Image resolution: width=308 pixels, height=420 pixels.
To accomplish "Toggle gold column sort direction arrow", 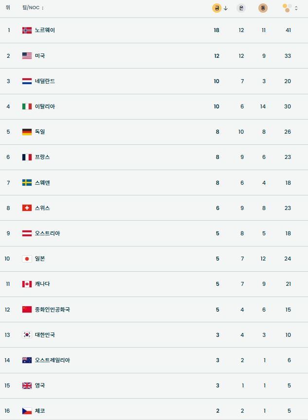I will [x=226, y=8].
